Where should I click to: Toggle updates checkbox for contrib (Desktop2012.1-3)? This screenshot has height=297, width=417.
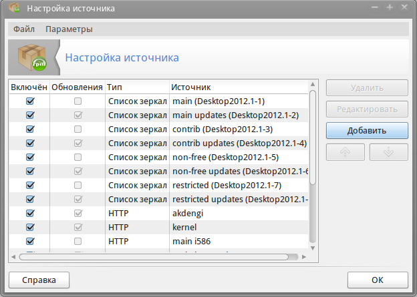coord(78,129)
